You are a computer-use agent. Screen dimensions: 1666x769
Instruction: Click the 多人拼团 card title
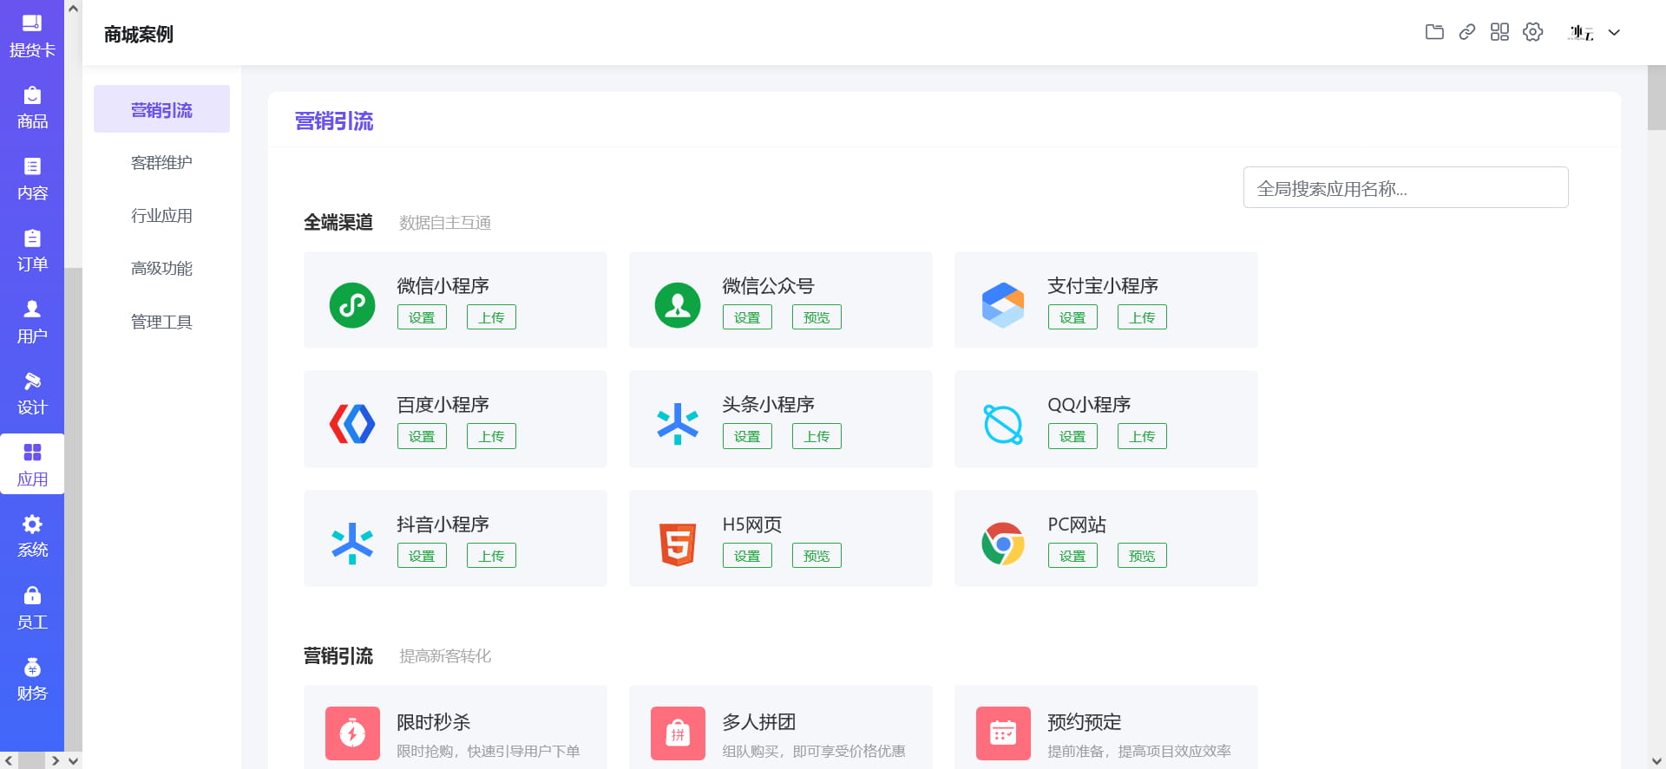point(759,721)
